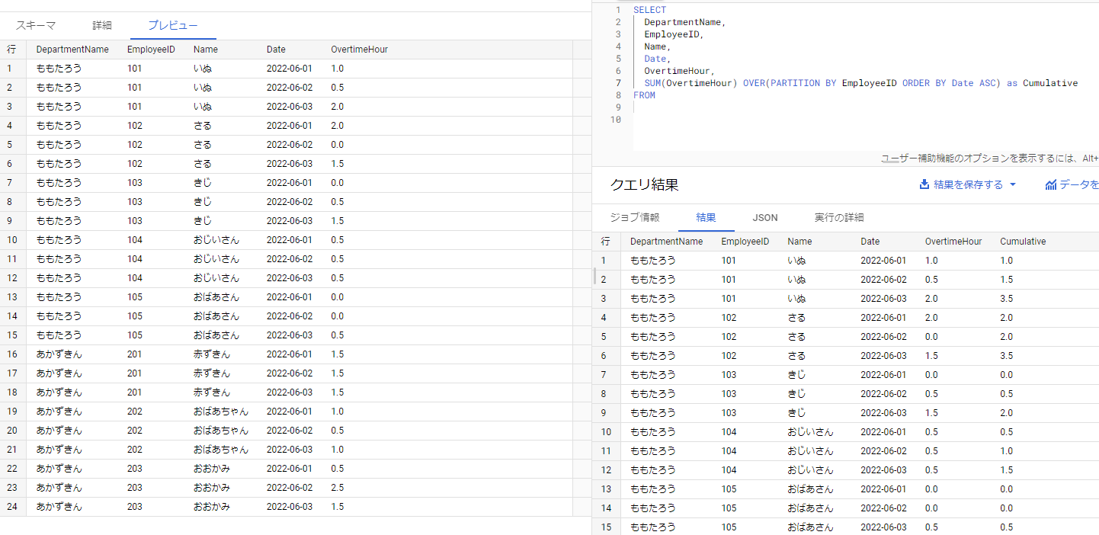The image size is (1099, 535).
Task: Click いぬ in preview row 1
Action: click(203, 69)
